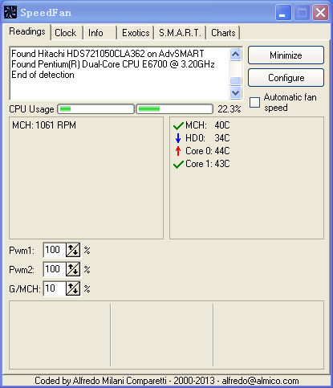Image resolution: width=333 pixels, height=388 pixels.
Task: Click the Pwm1 spinner arrows
Action: click(73, 250)
